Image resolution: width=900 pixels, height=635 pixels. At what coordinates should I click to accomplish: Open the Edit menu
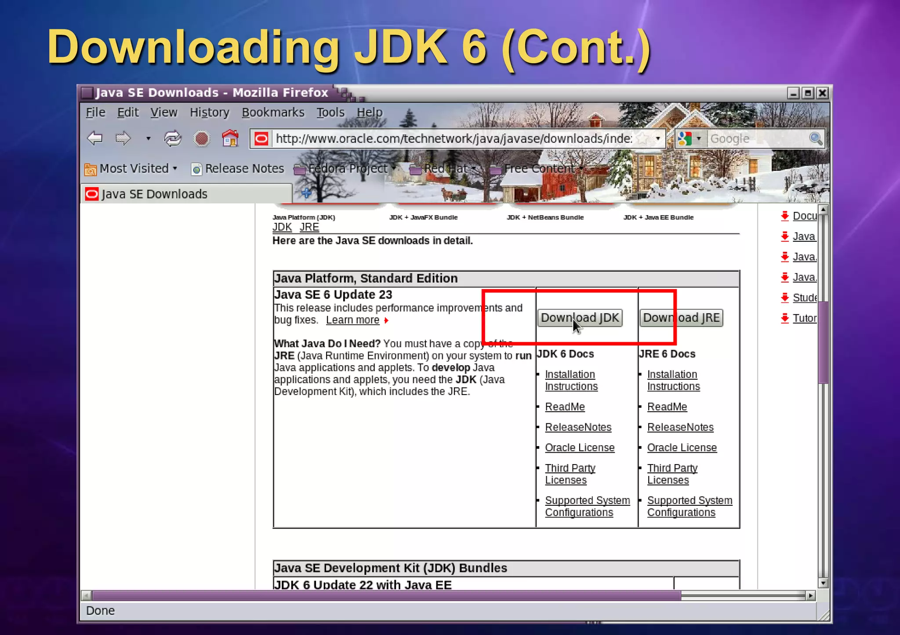128,112
